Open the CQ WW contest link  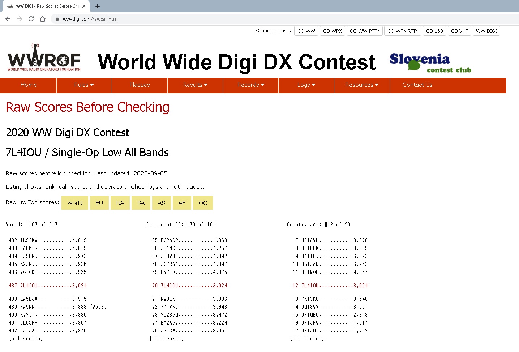point(306,31)
